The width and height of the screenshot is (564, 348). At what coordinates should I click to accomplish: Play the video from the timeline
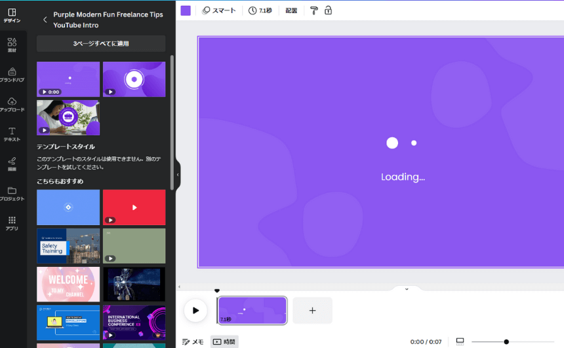pos(195,310)
